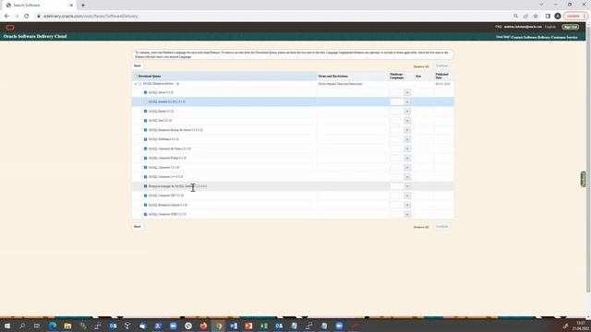The height and width of the screenshot is (332, 591).
Task: Open the zoom magnifier in the address bar
Action: click(515, 17)
